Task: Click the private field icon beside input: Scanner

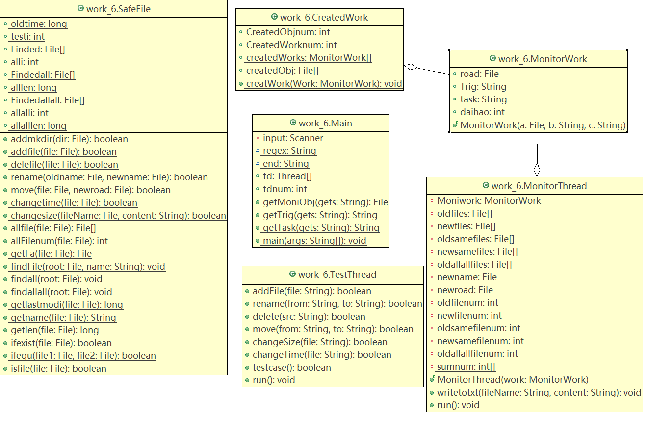Action: [258, 138]
